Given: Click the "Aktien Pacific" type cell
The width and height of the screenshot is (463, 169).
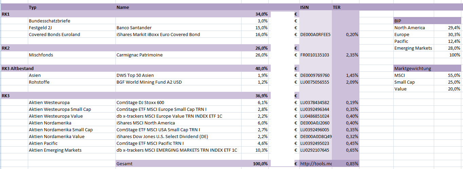Looking at the screenshot, I should coord(43,143).
